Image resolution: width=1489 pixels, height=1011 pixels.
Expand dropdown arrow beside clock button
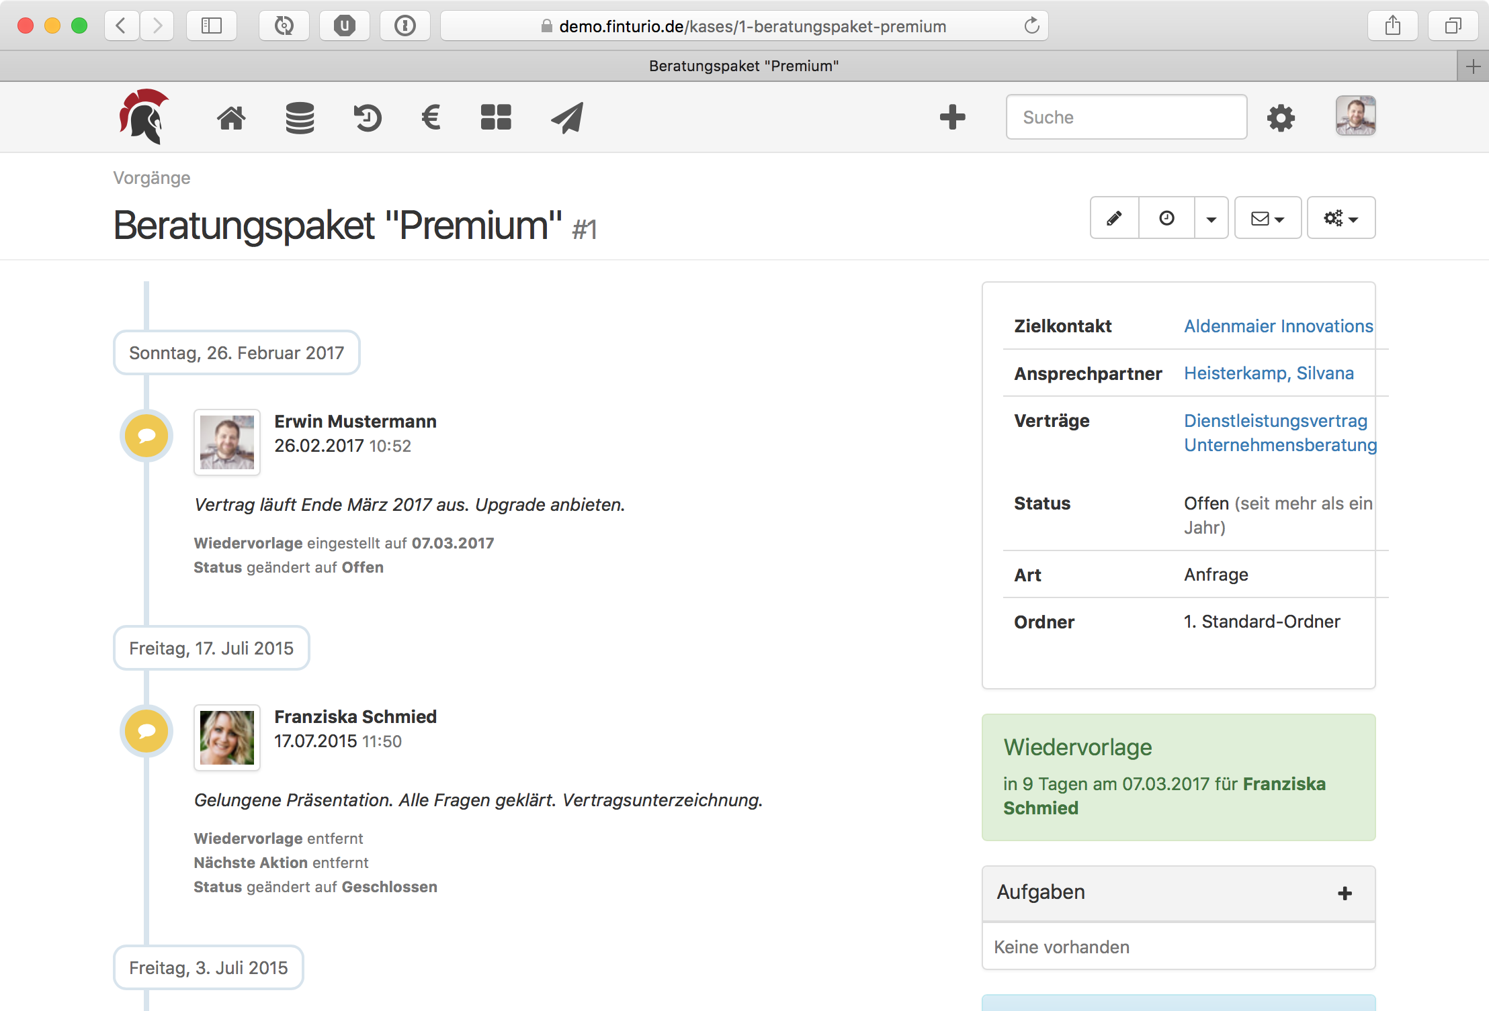tap(1211, 219)
